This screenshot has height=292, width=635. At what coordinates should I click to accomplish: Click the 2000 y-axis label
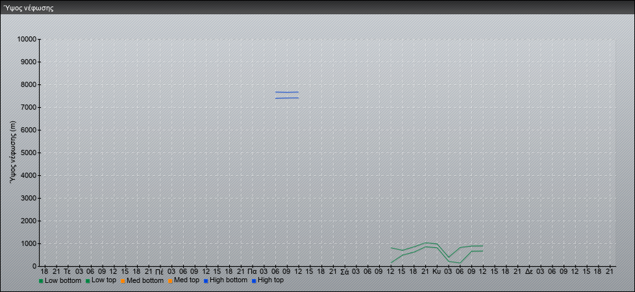pyautogui.click(x=29, y=221)
